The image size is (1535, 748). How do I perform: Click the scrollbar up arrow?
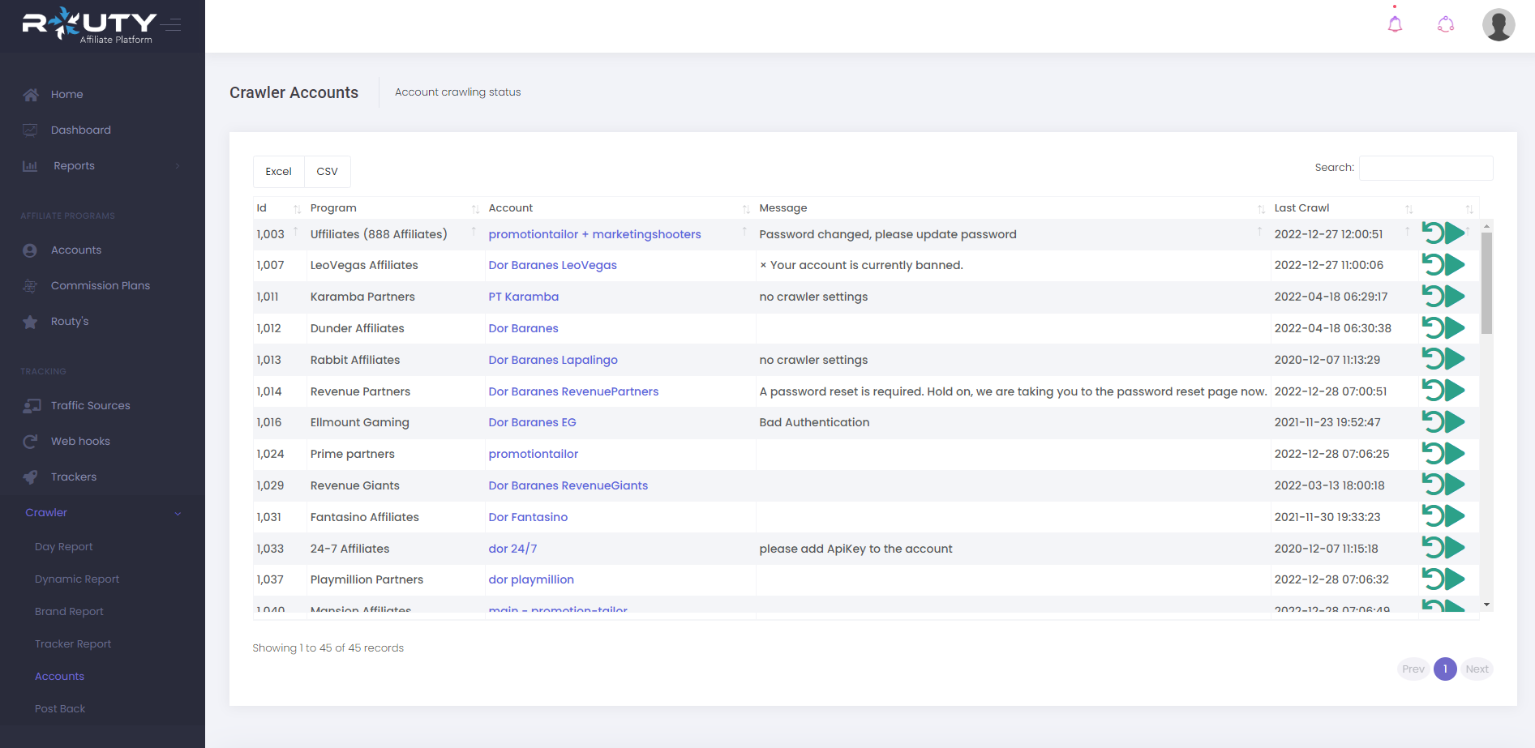[1486, 226]
